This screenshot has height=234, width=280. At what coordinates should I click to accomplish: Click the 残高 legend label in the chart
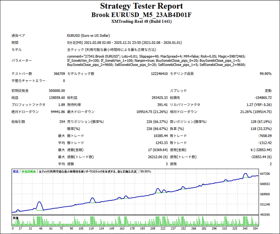15,171
